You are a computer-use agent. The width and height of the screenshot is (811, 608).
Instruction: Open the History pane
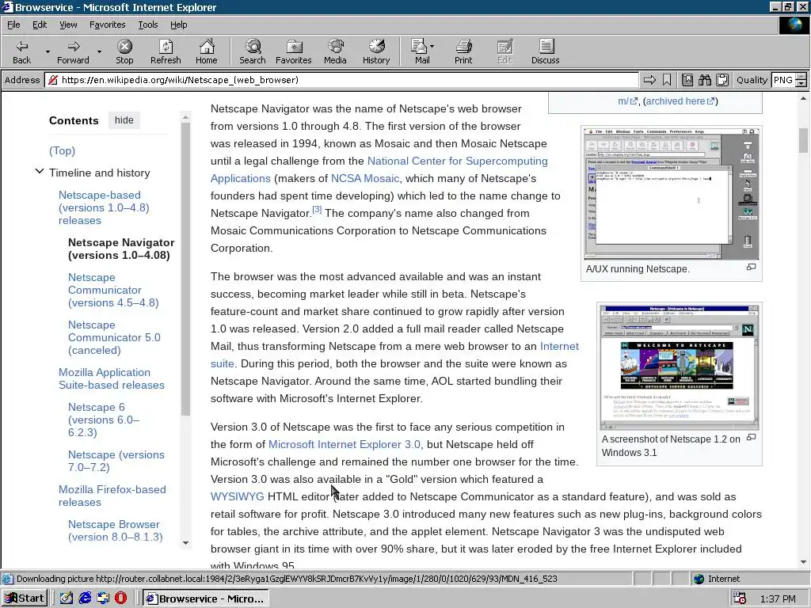(376, 51)
